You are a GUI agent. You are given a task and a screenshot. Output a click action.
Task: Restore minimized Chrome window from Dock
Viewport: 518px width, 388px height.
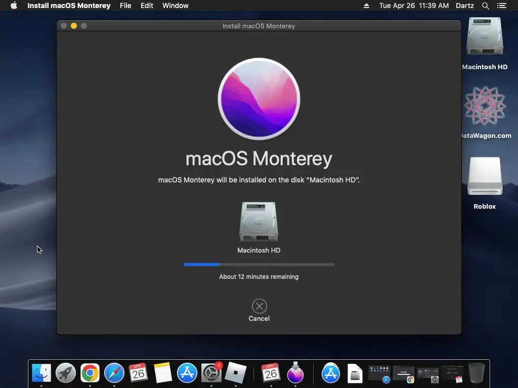point(404,374)
